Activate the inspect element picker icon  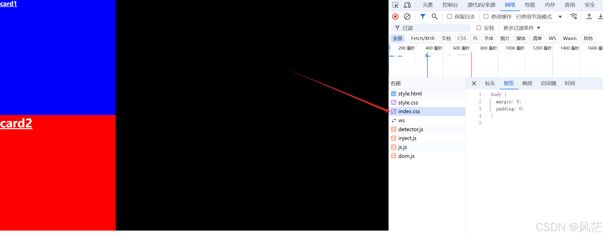pyautogui.click(x=395, y=5)
